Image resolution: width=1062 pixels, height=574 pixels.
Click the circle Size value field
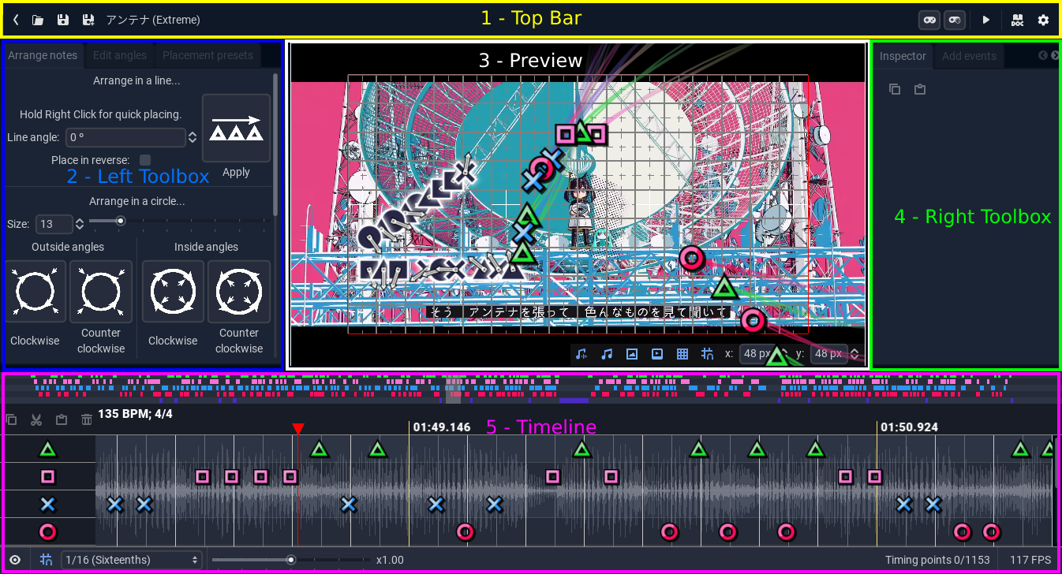pyautogui.click(x=53, y=224)
